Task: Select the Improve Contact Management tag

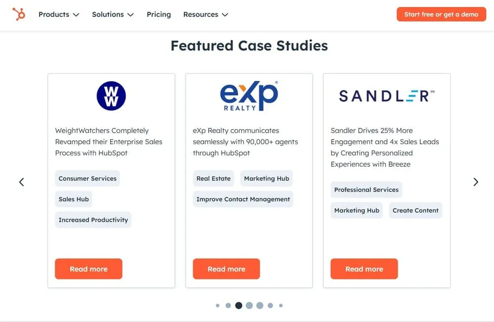Action: point(243,199)
